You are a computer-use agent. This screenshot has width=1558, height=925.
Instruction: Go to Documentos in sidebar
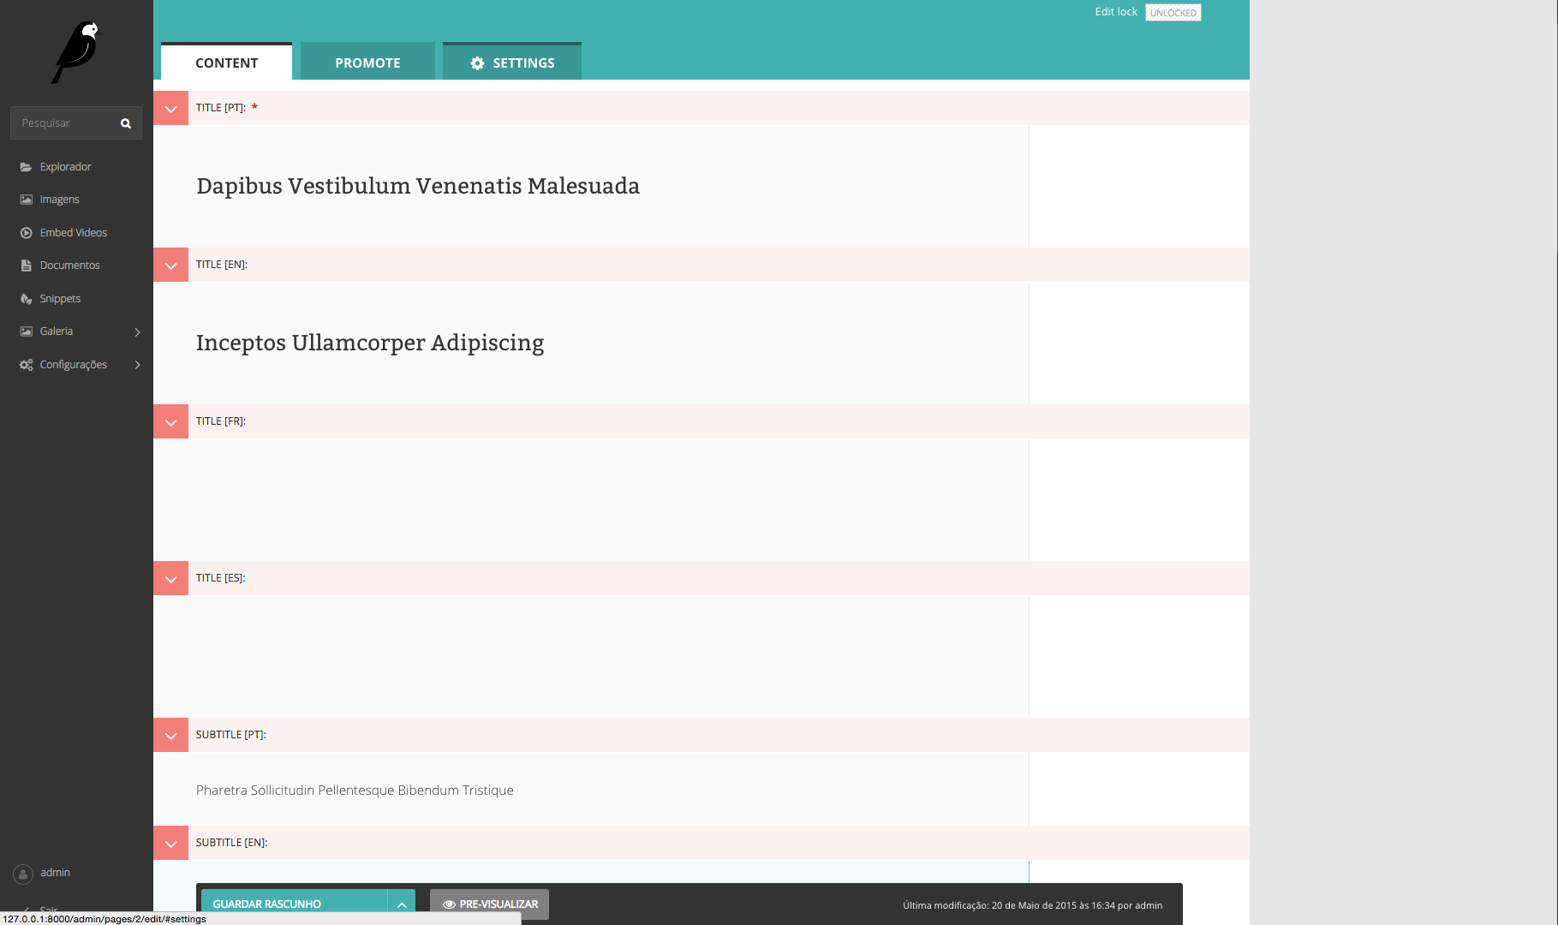[69, 266]
